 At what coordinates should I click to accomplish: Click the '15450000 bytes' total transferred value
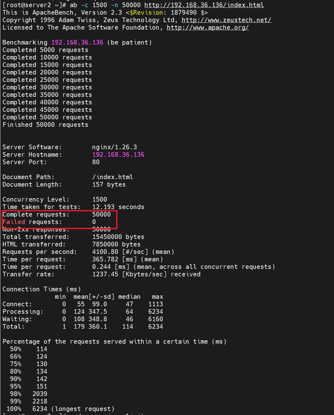118,237
